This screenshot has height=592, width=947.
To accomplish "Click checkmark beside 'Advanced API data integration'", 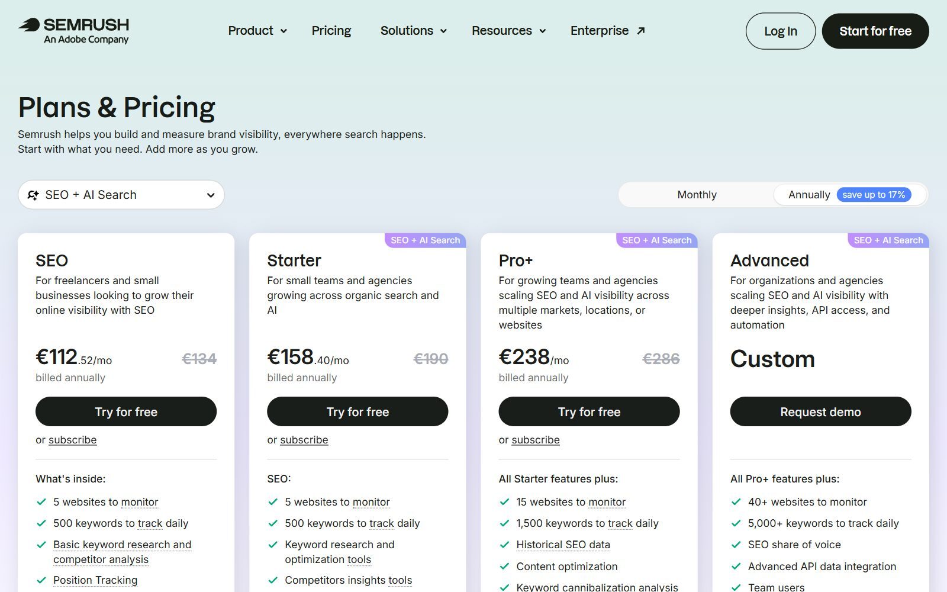I will 736,567.
